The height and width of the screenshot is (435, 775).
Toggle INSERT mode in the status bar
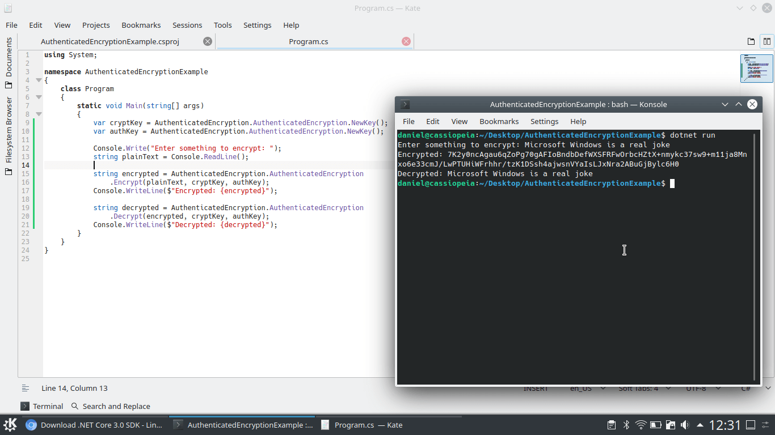point(536,388)
